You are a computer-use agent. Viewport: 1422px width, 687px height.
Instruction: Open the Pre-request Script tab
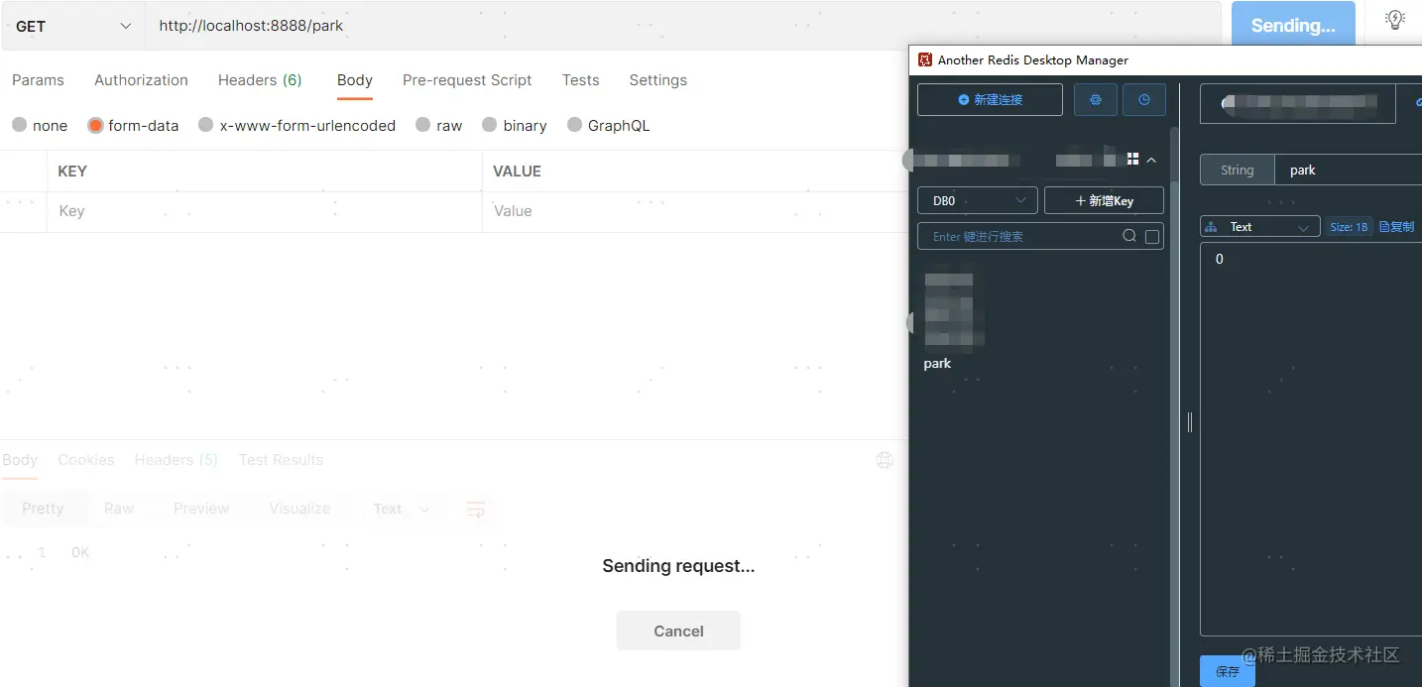point(467,80)
